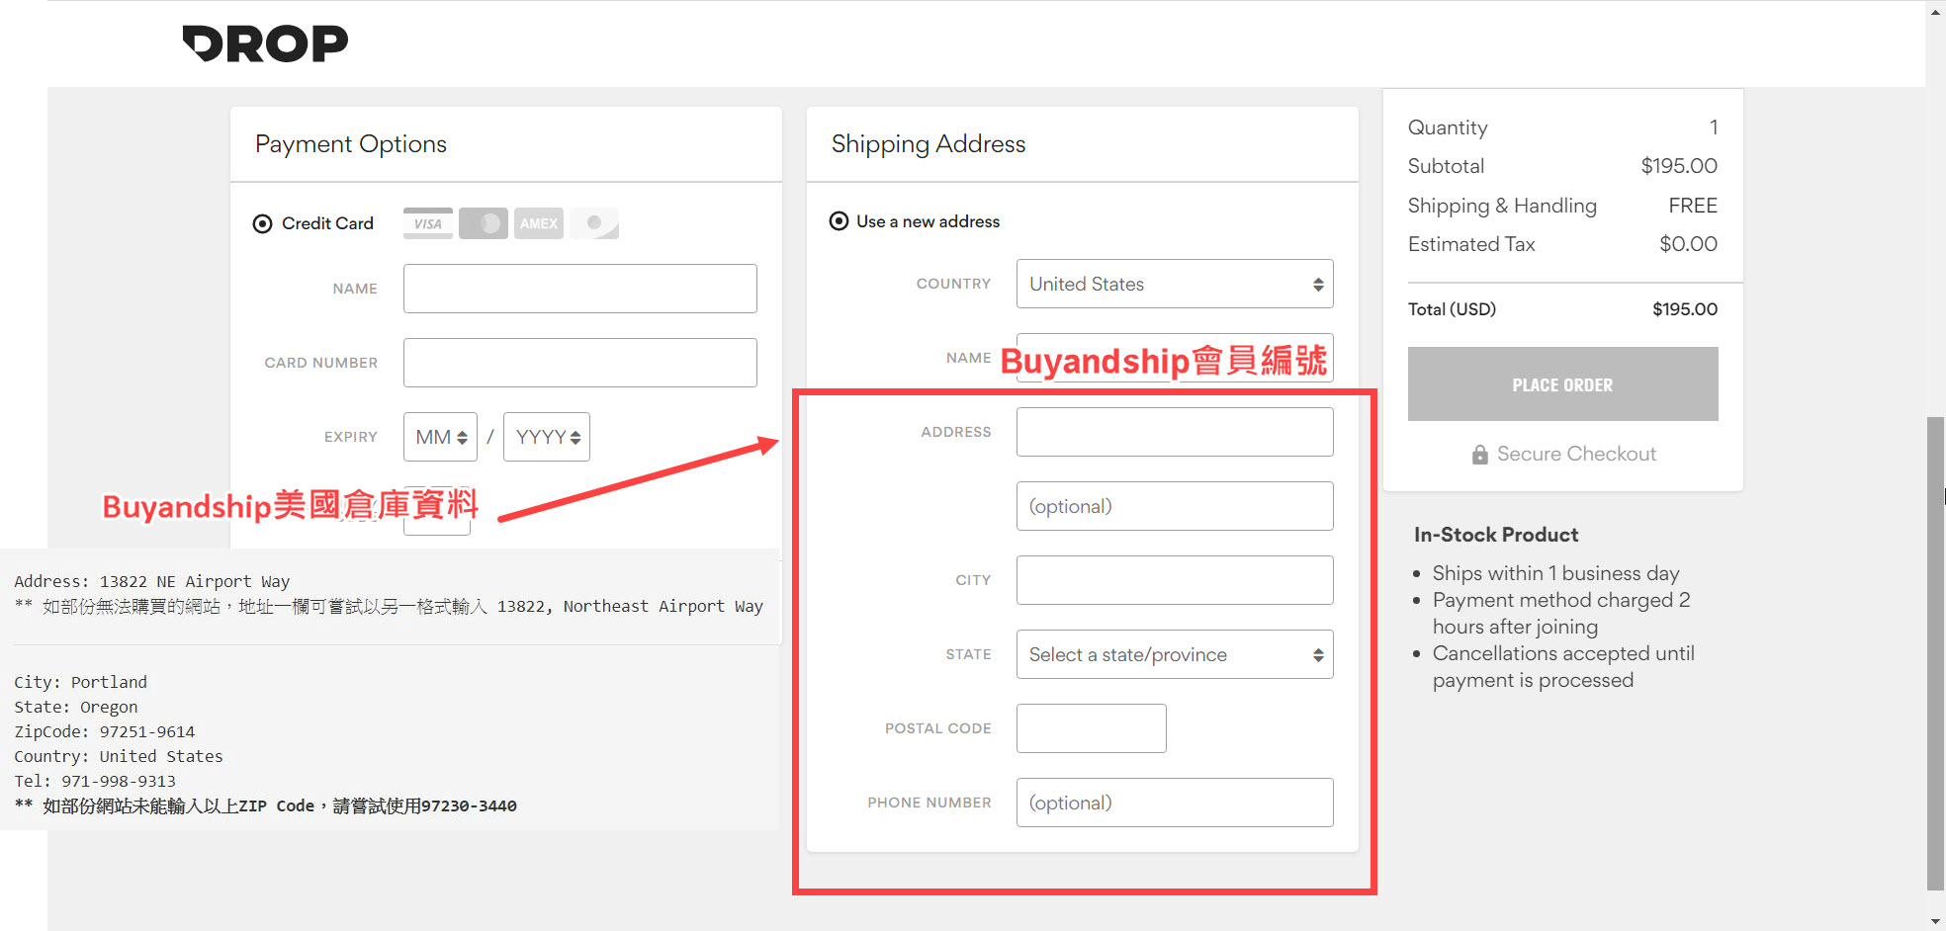
Task: Click the Discover card icon
Action: tap(594, 223)
